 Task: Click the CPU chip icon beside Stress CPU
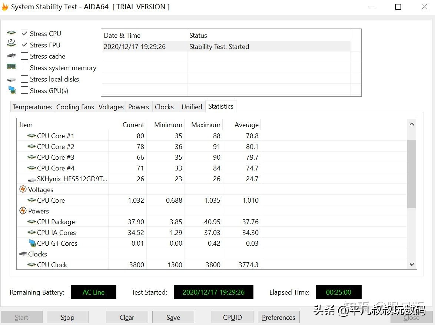click(11, 33)
